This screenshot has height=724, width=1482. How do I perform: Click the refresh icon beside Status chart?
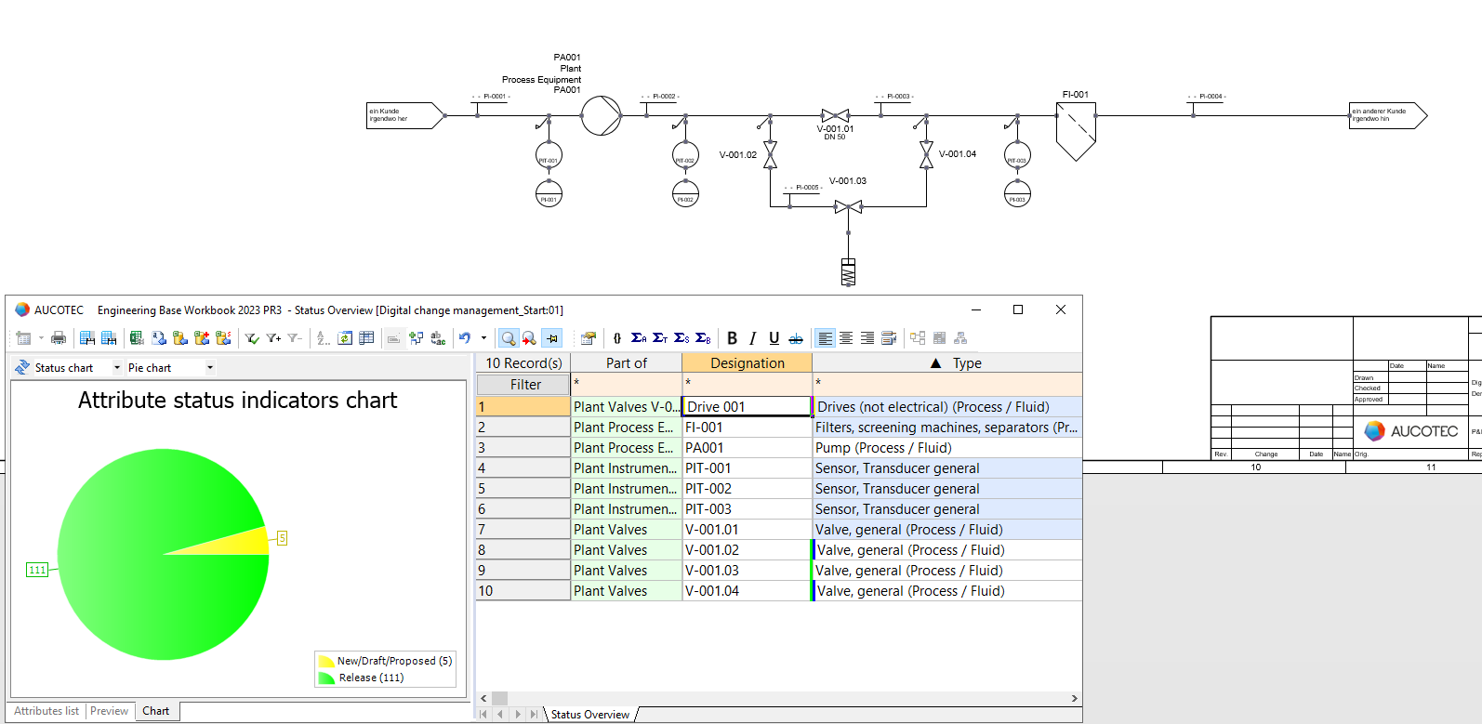click(22, 368)
